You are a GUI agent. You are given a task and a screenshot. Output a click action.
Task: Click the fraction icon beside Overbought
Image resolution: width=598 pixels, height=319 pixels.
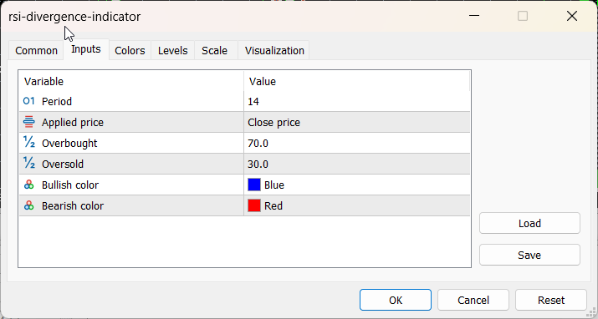click(29, 143)
